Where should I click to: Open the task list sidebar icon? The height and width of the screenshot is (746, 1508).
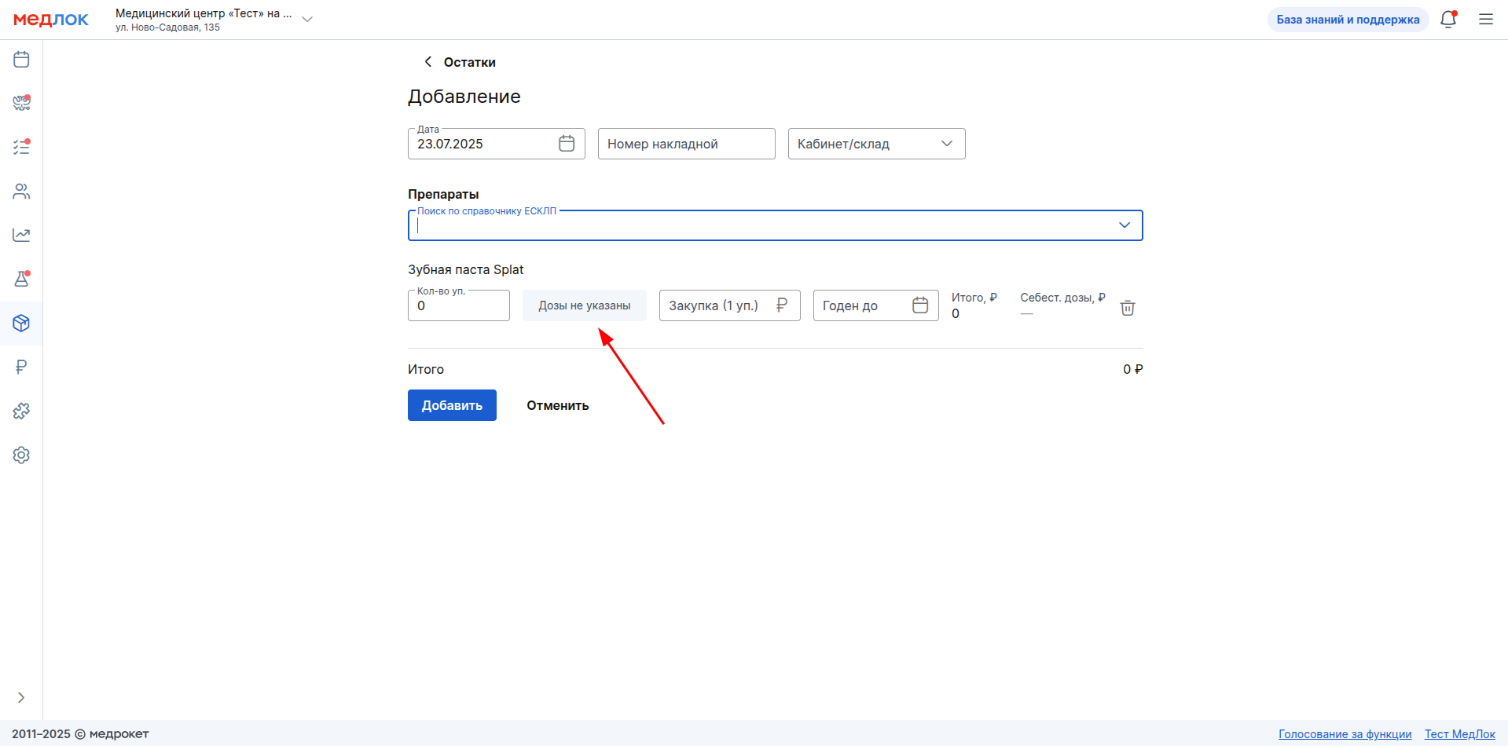(x=21, y=147)
